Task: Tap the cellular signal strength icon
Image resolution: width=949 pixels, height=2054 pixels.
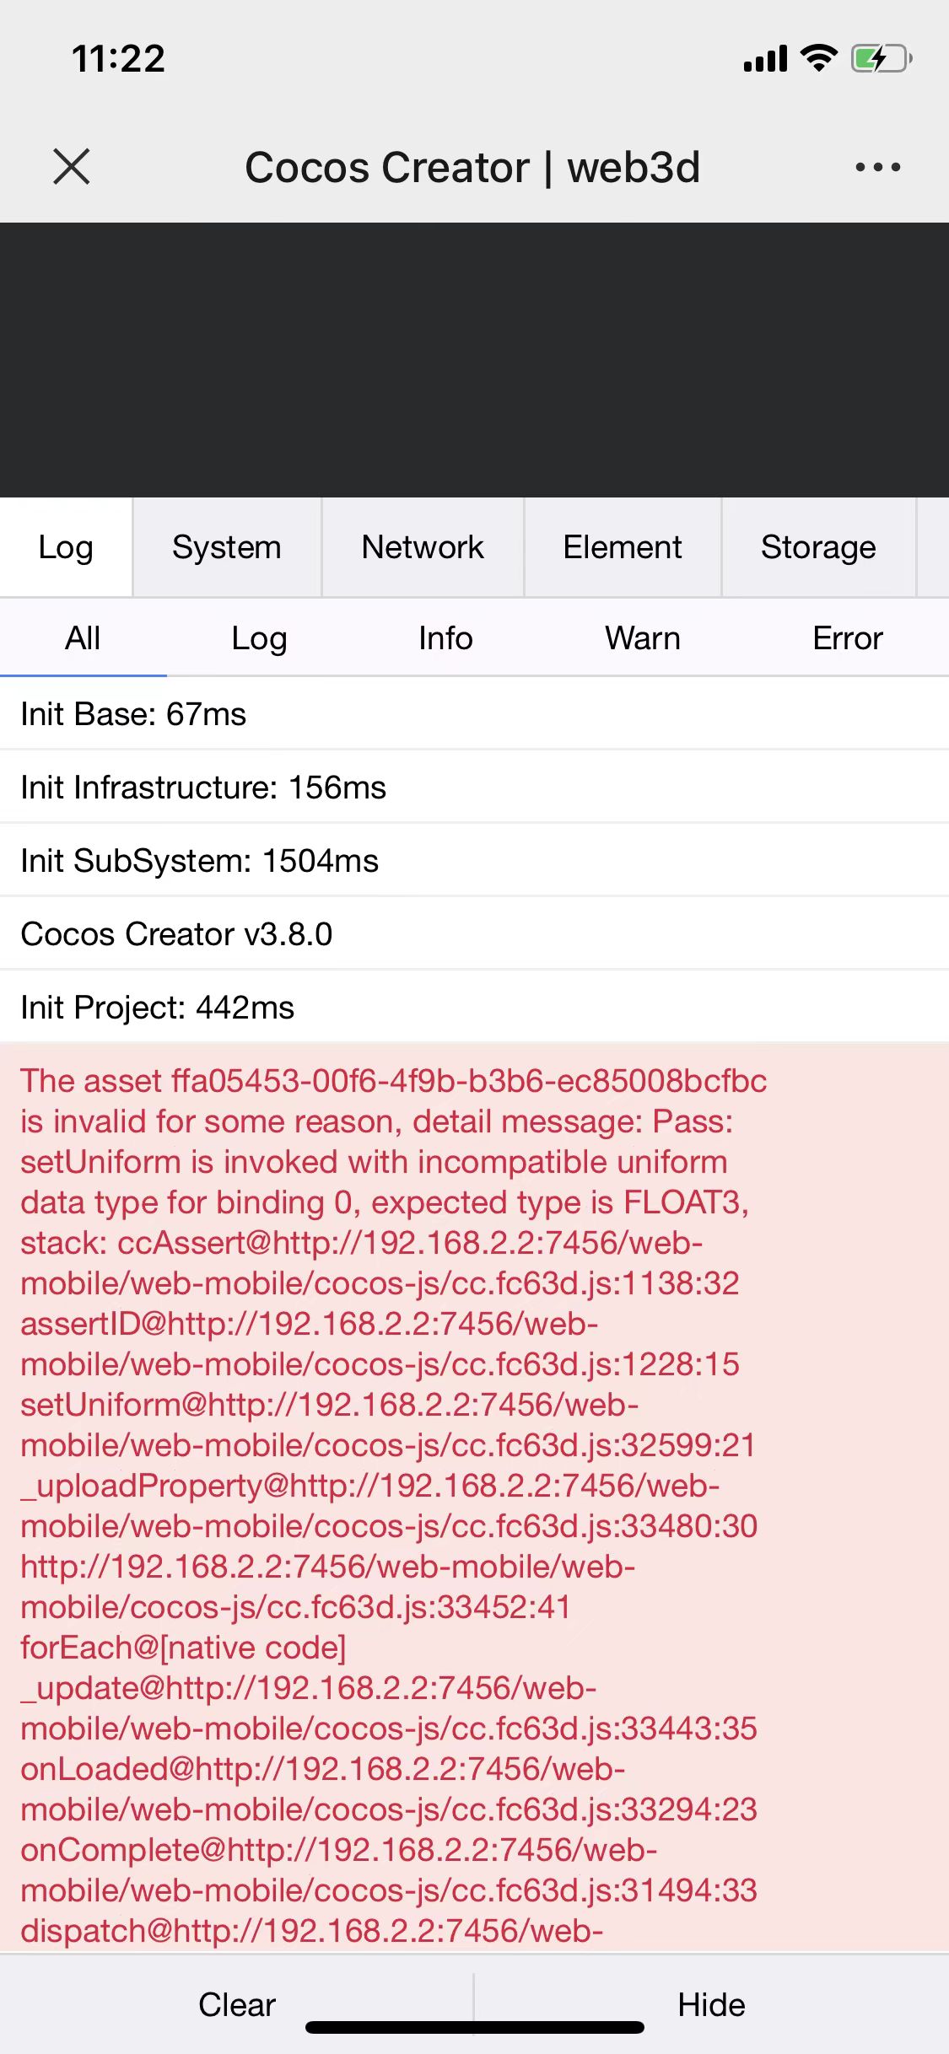Action: coord(765,59)
